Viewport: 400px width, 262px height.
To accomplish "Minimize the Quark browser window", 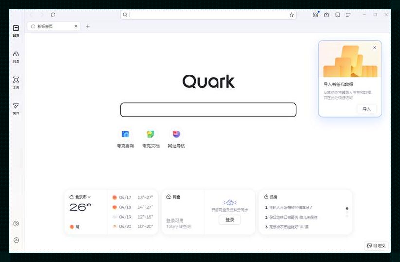I will pyautogui.click(x=364, y=15).
